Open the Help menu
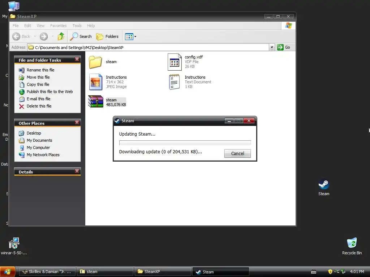370x277 pixels. (x=91, y=26)
